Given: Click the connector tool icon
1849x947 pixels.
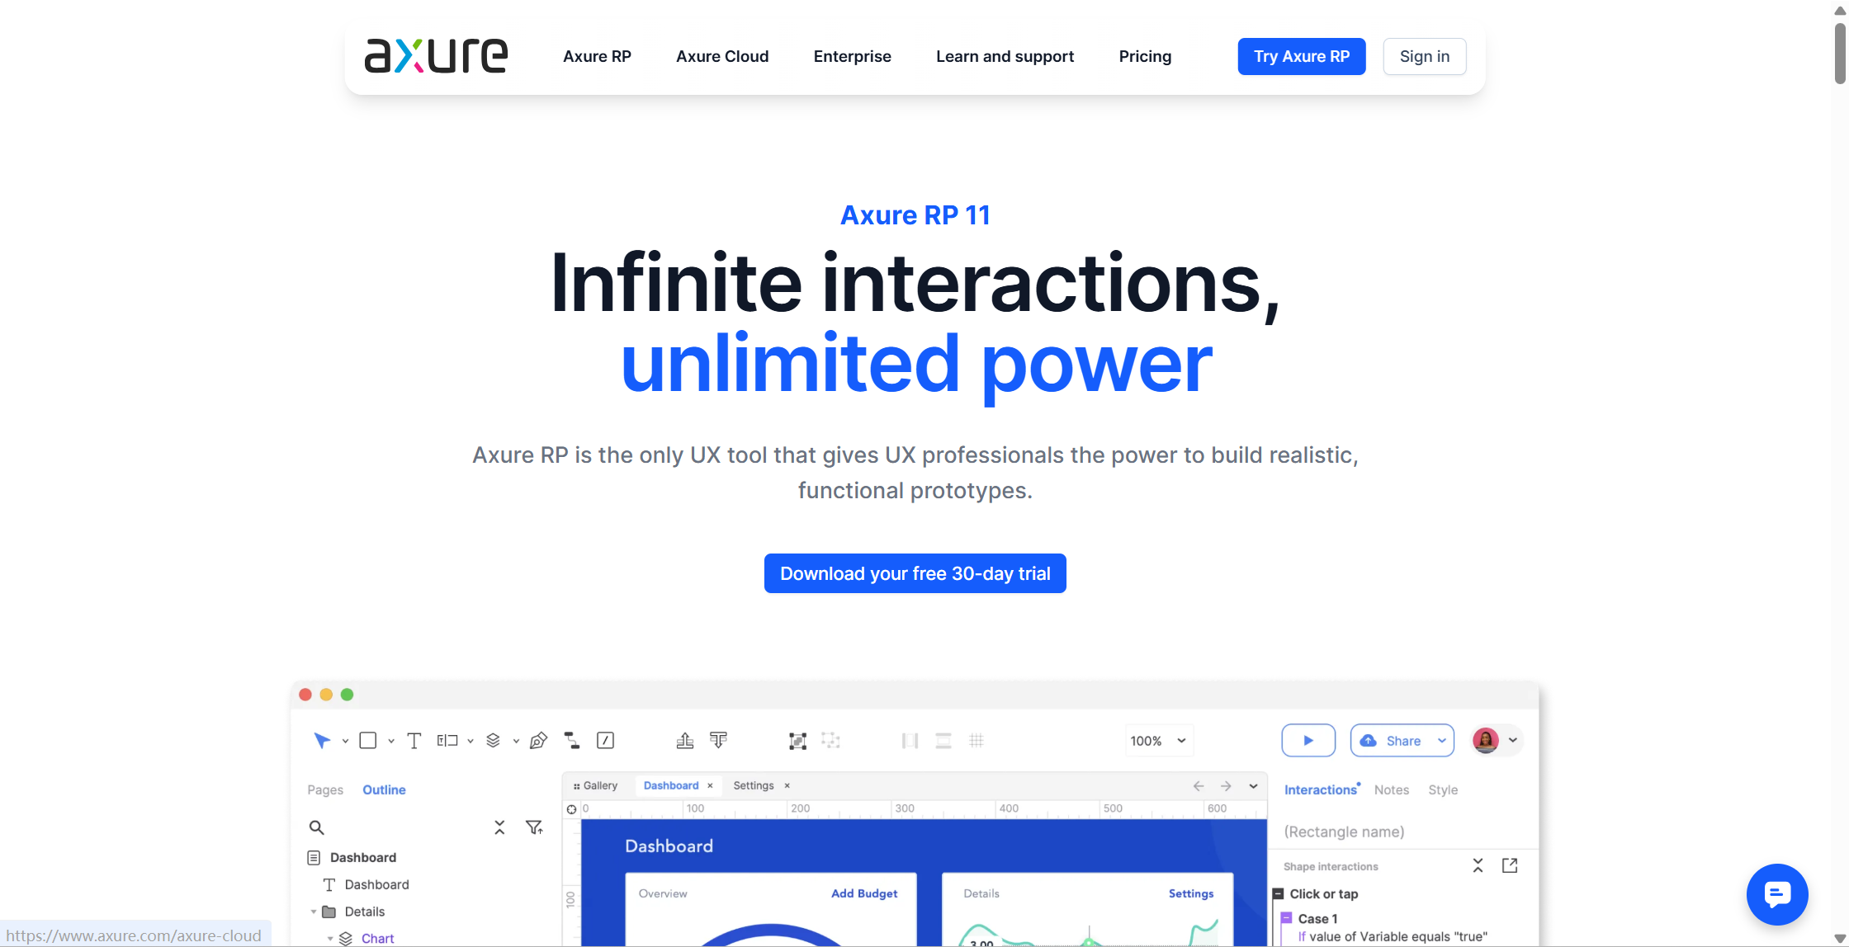Looking at the screenshot, I should 571,741.
